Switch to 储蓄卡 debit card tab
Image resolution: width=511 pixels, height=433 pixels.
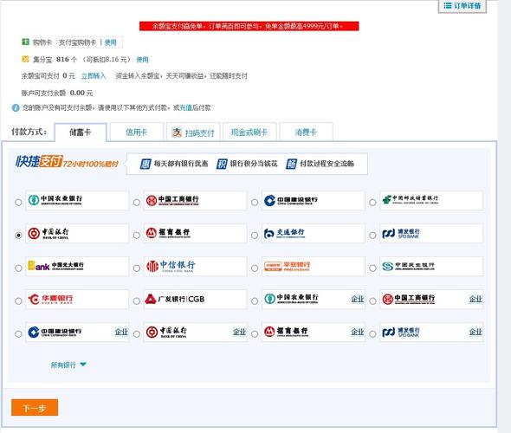pyautogui.click(x=81, y=132)
